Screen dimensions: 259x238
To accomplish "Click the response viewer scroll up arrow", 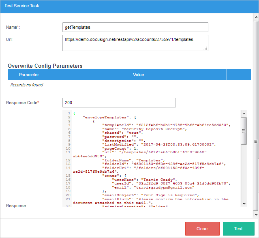I will point(244,114).
